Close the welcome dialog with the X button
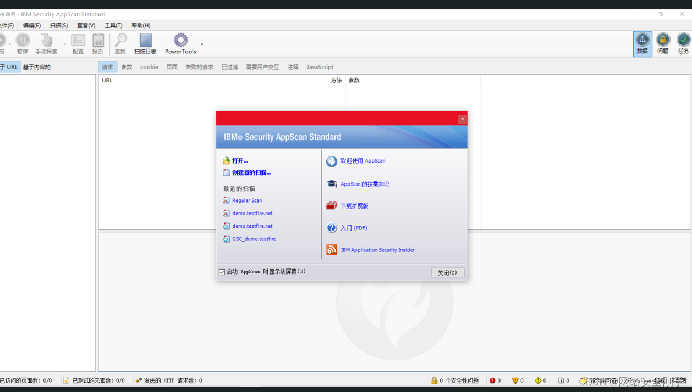The width and height of the screenshot is (692, 392). pos(462,119)
